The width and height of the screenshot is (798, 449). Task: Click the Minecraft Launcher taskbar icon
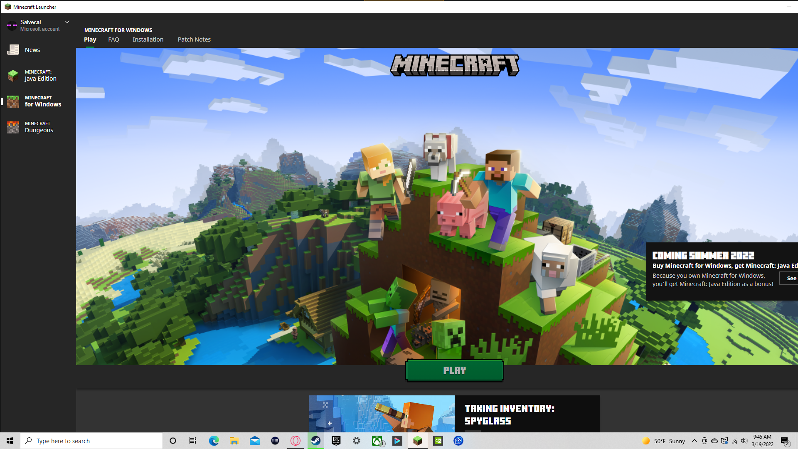(418, 441)
